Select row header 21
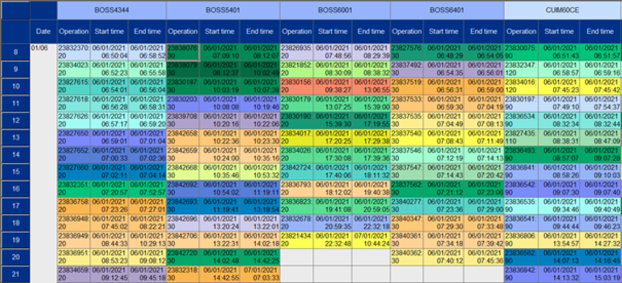Screen dimensions: 622x283 [x=15, y=274]
